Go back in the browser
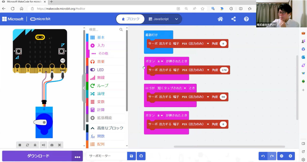307x162 pixels. 4,9
